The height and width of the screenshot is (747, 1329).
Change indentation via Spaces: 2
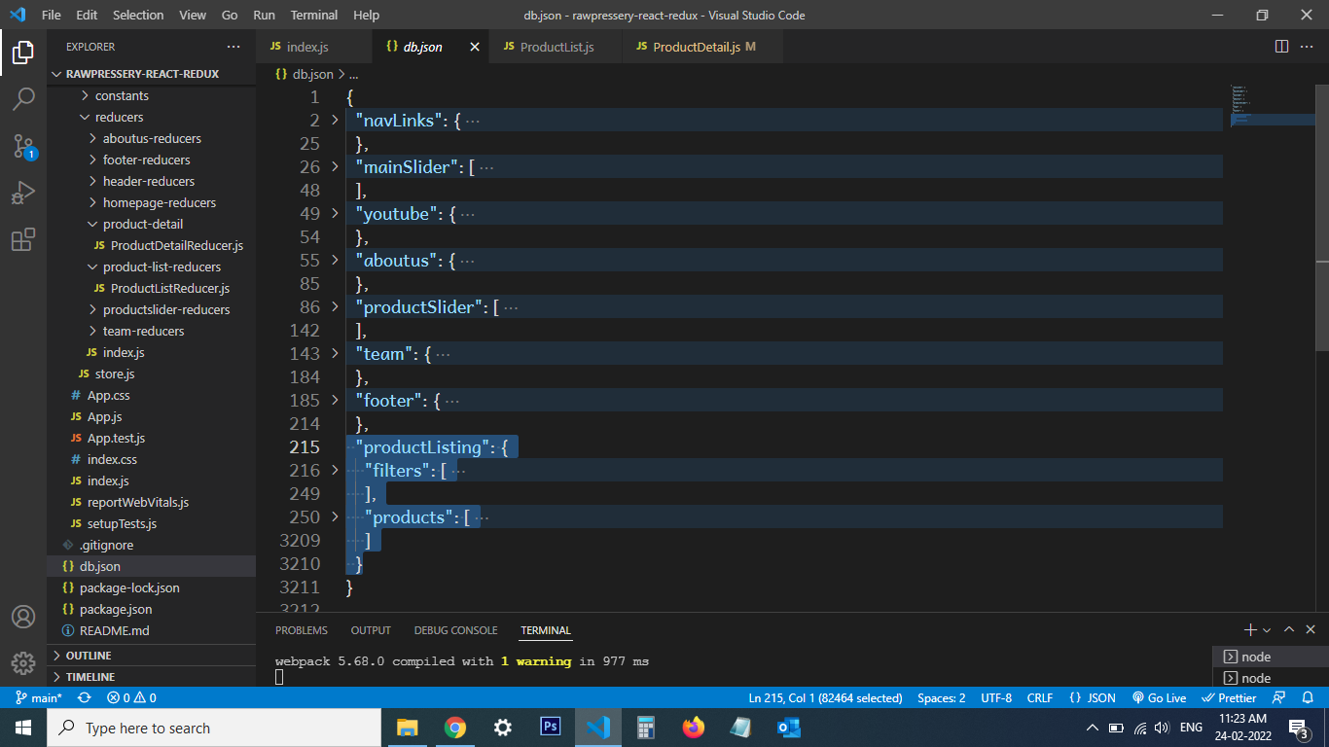pyautogui.click(x=942, y=698)
